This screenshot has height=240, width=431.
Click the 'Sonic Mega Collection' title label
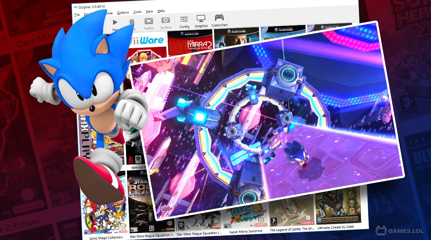pos(106,237)
